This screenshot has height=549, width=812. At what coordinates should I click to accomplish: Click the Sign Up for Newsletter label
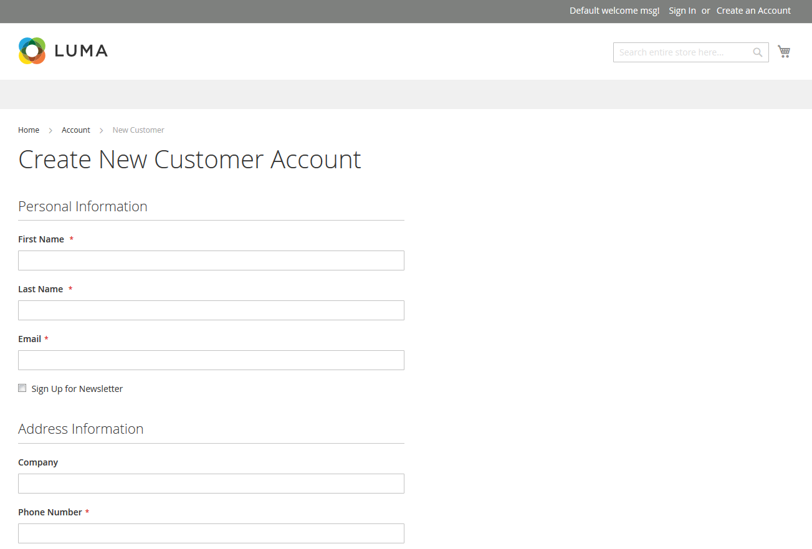(77, 389)
